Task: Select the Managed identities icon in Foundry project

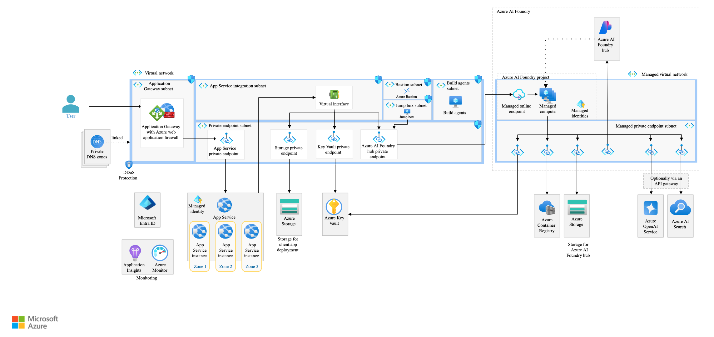Action: click(x=581, y=104)
